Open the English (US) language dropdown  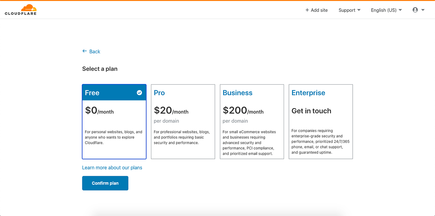click(386, 10)
